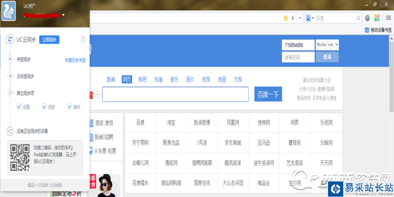Open the 蘑菇街 site link
The image size is (394, 197).
click(x=295, y=143)
